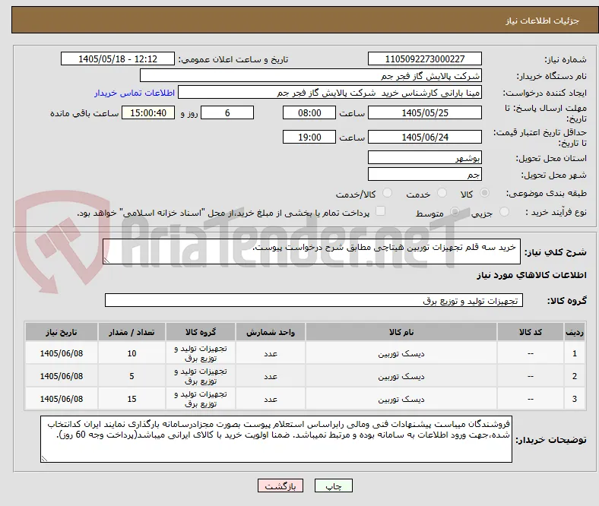Click the response deadline time 08:00
The image size is (599, 506).
[x=309, y=112]
